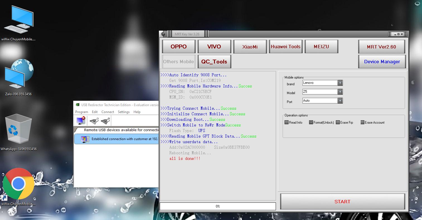The width and height of the screenshot is (422, 220).
Task: Click the VIVO button
Action: [214, 47]
